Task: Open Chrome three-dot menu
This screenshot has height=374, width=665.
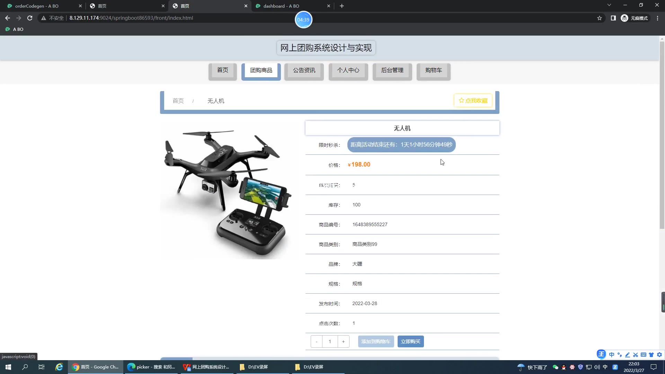Action: point(657,18)
